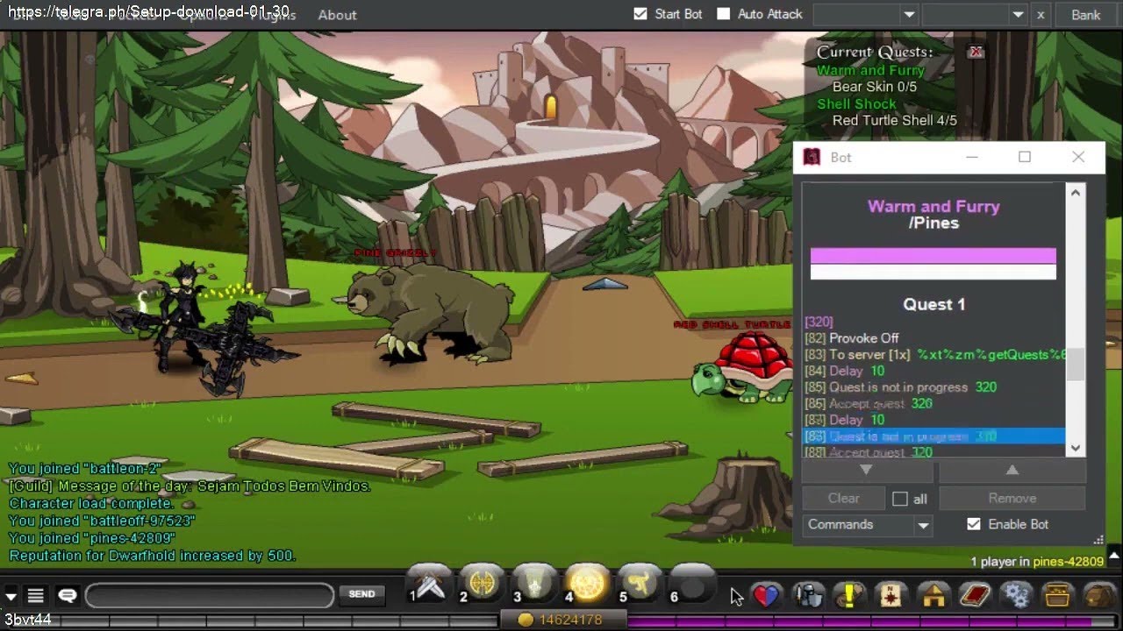
Task: Toggle the Start Bot checkbox
Action: (640, 14)
